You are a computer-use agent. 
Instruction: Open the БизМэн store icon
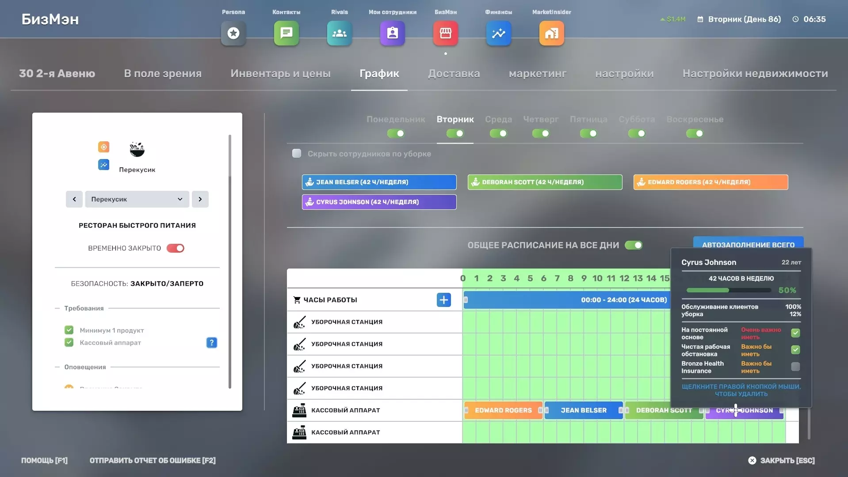tap(446, 33)
